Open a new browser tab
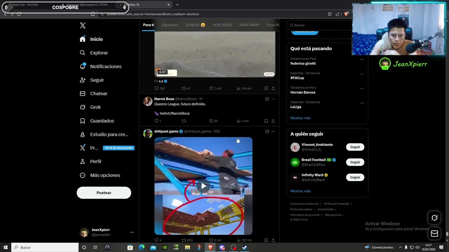 [177, 5]
